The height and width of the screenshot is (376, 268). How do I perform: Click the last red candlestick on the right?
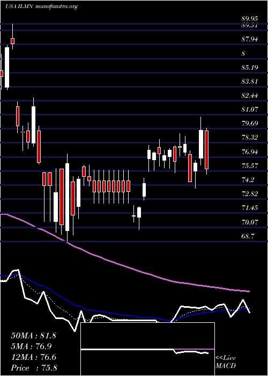(x=206, y=150)
